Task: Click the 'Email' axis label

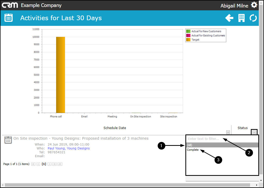Action: pyautogui.click(x=84, y=116)
